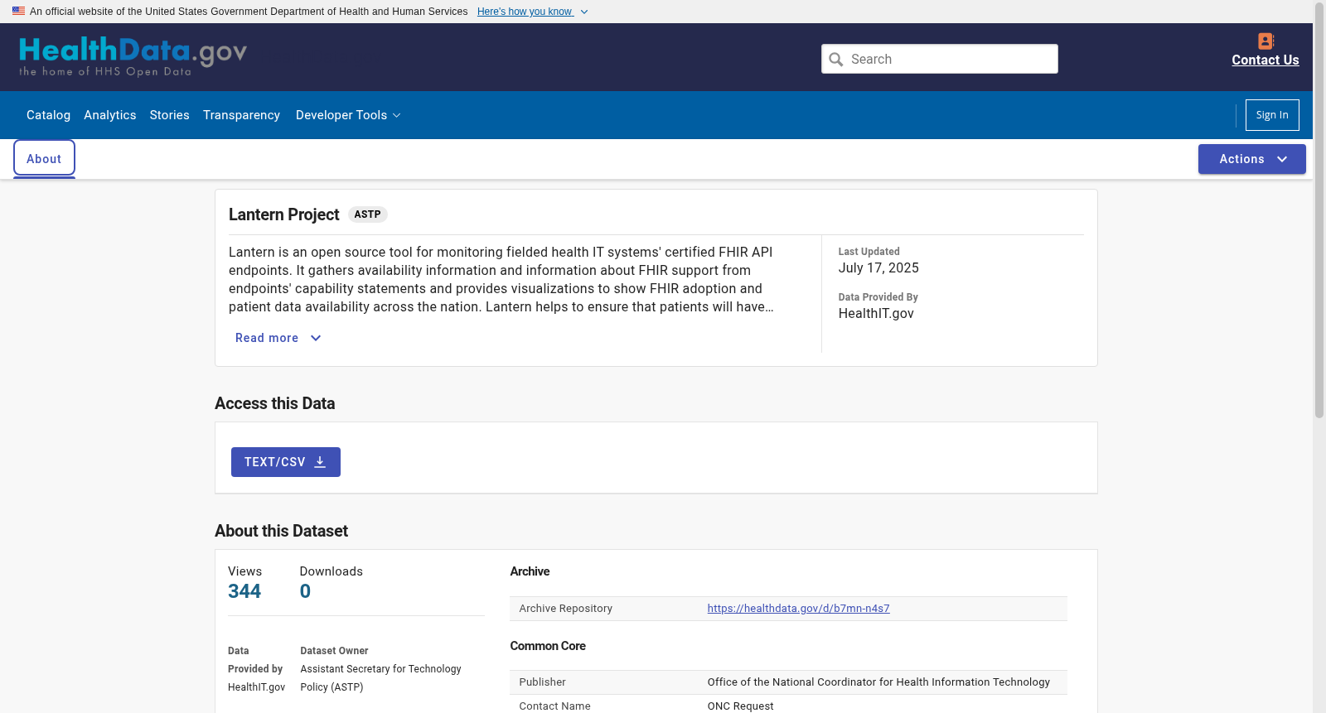Open the Stories section

tap(170, 115)
